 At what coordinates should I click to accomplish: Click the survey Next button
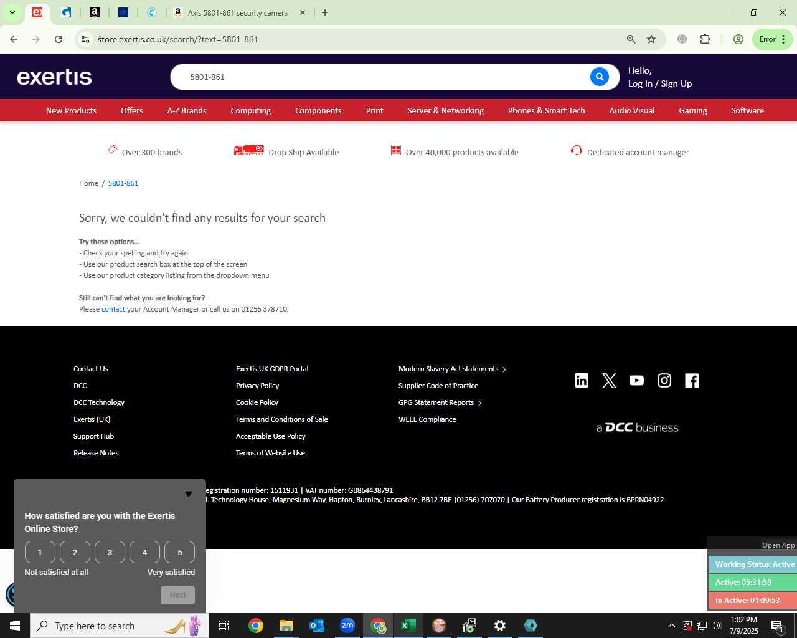(x=177, y=595)
